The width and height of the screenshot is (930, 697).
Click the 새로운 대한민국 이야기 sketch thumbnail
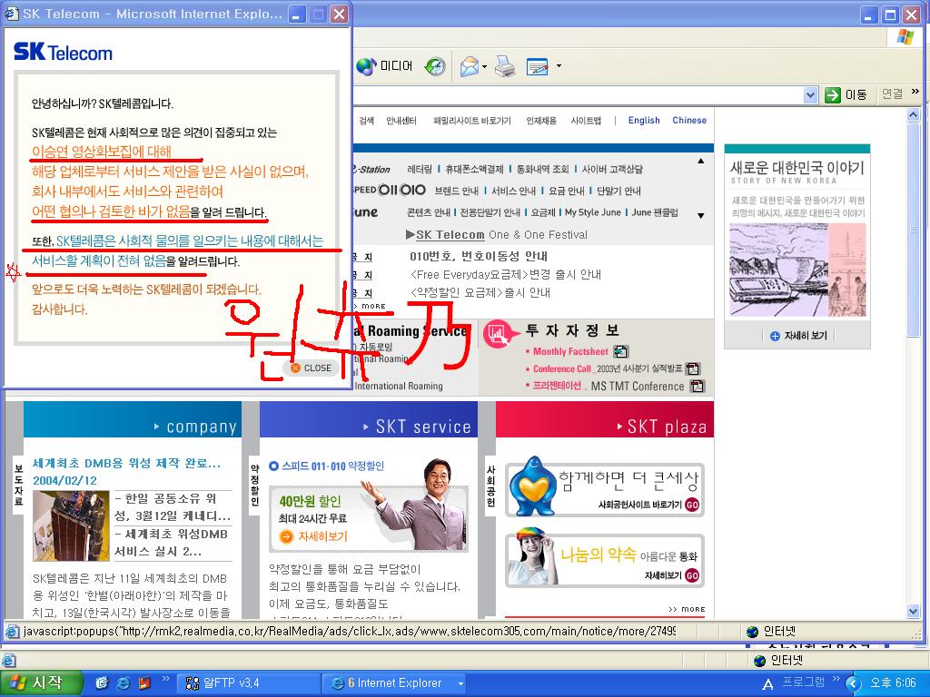pyautogui.click(x=797, y=270)
